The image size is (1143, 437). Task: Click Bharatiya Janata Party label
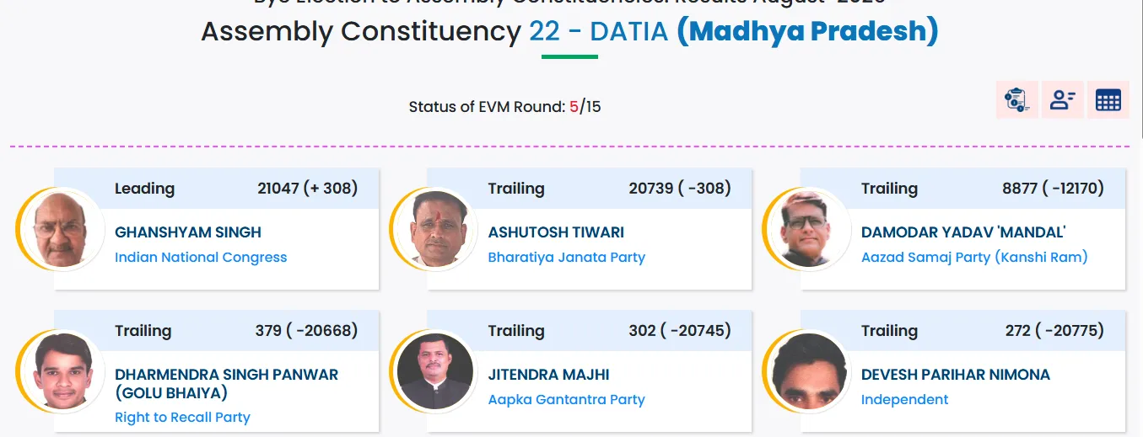(x=566, y=258)
